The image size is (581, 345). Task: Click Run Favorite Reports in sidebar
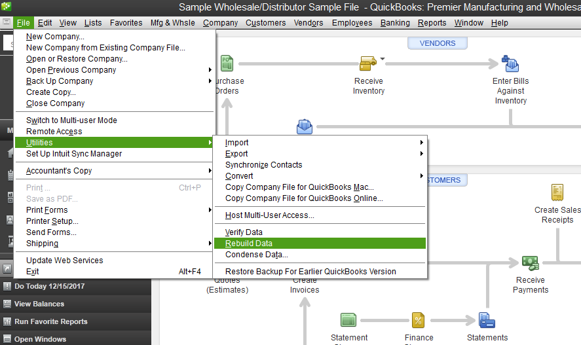click(x=50, y=321)
